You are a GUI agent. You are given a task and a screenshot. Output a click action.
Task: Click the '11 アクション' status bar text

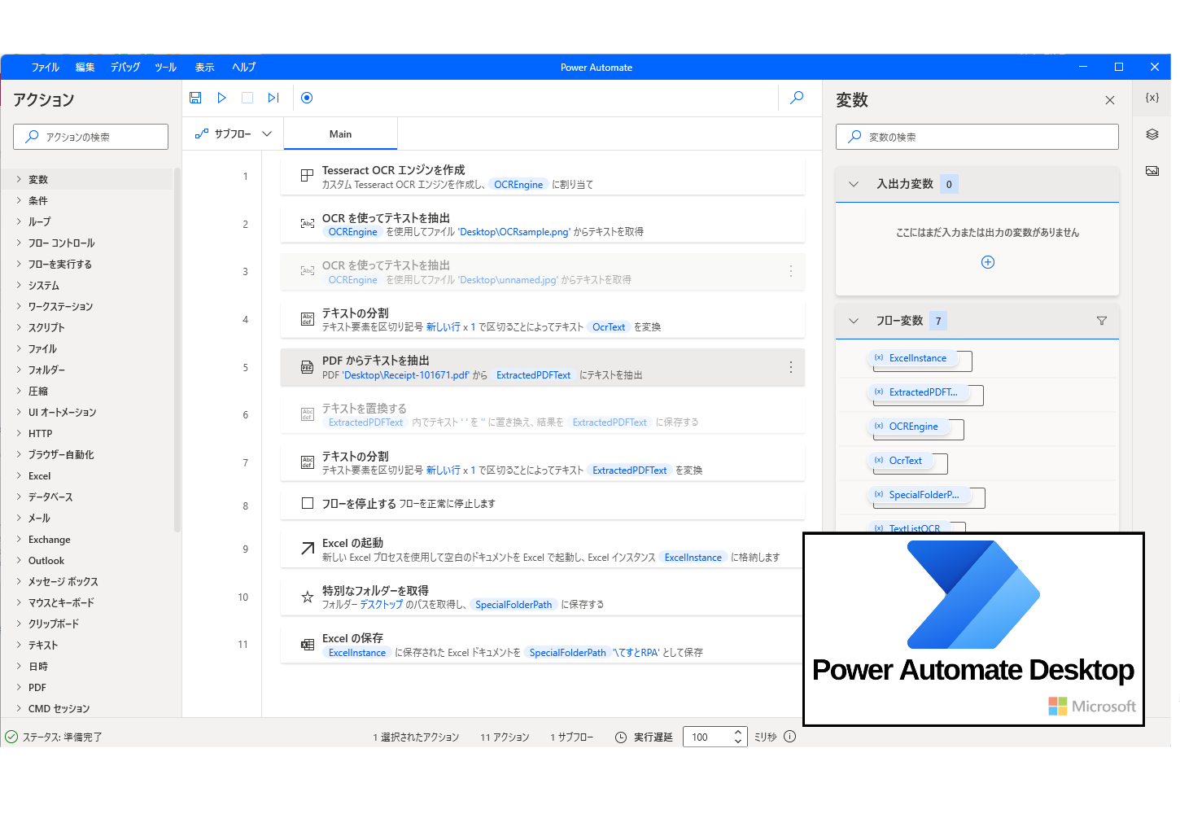tap(505, 737)
